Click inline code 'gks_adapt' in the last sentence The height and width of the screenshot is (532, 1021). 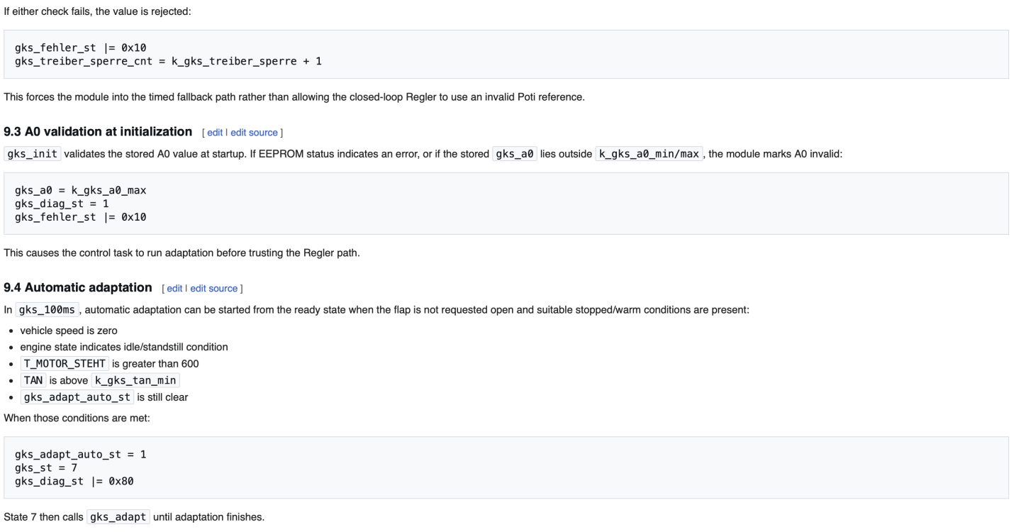click(118, 517)
